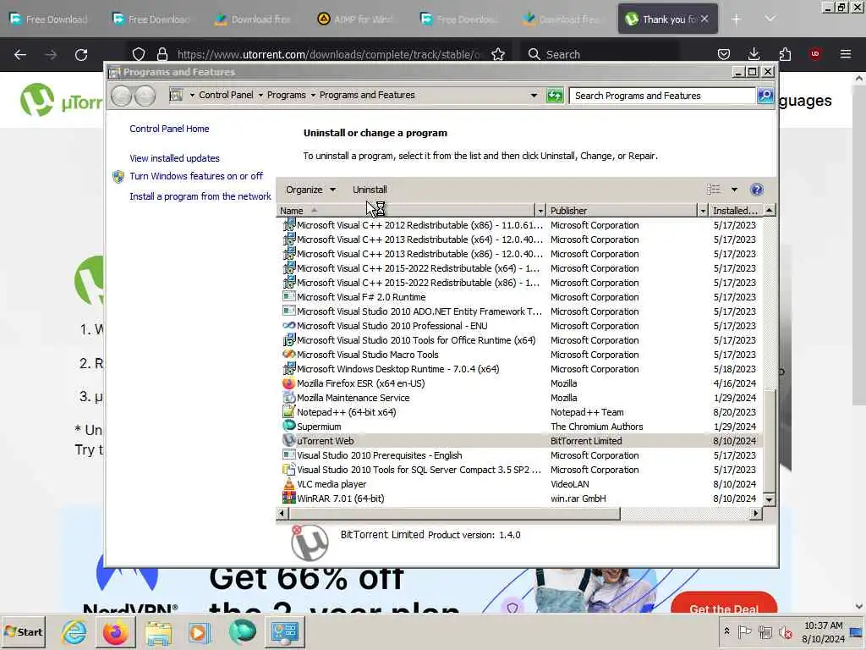The width and height of the screenshot is (866, 650).
Task: Click the WinRAR list icon
Action: [288, 498]
